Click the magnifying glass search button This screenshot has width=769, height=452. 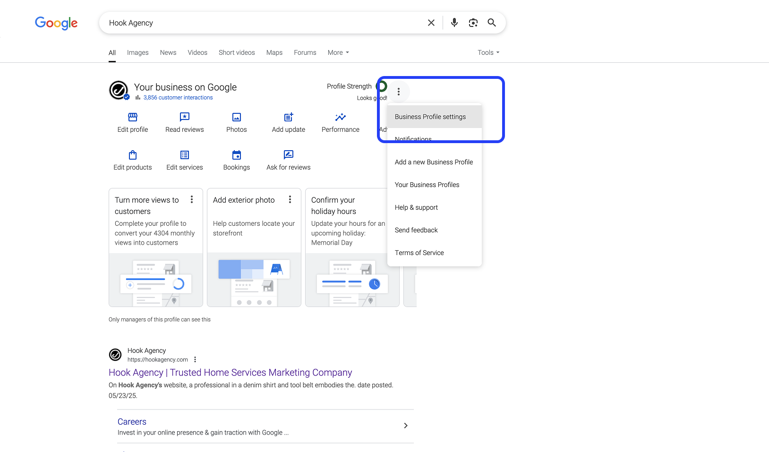492,23
